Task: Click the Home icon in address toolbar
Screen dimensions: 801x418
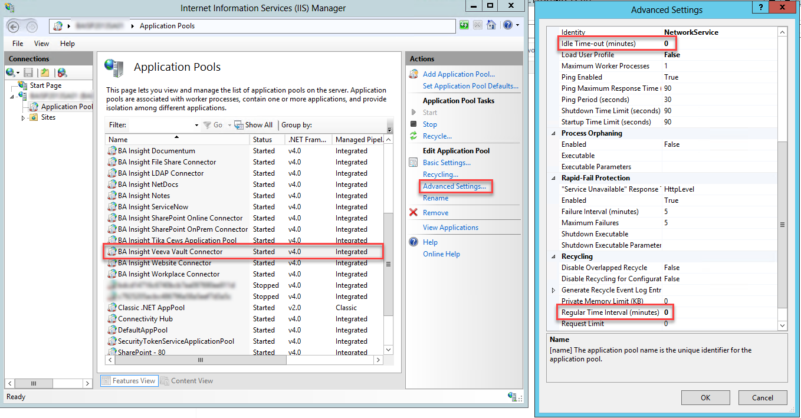Action: point(491,25)
